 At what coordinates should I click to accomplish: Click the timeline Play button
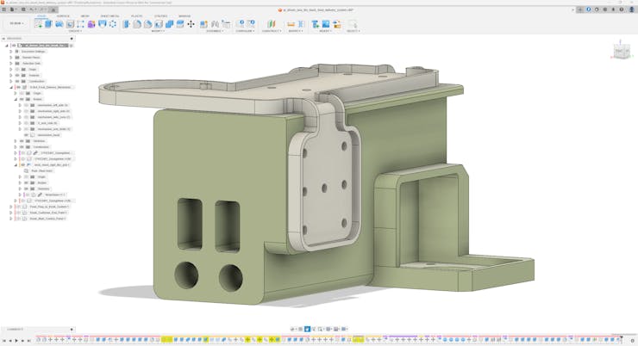16,340
